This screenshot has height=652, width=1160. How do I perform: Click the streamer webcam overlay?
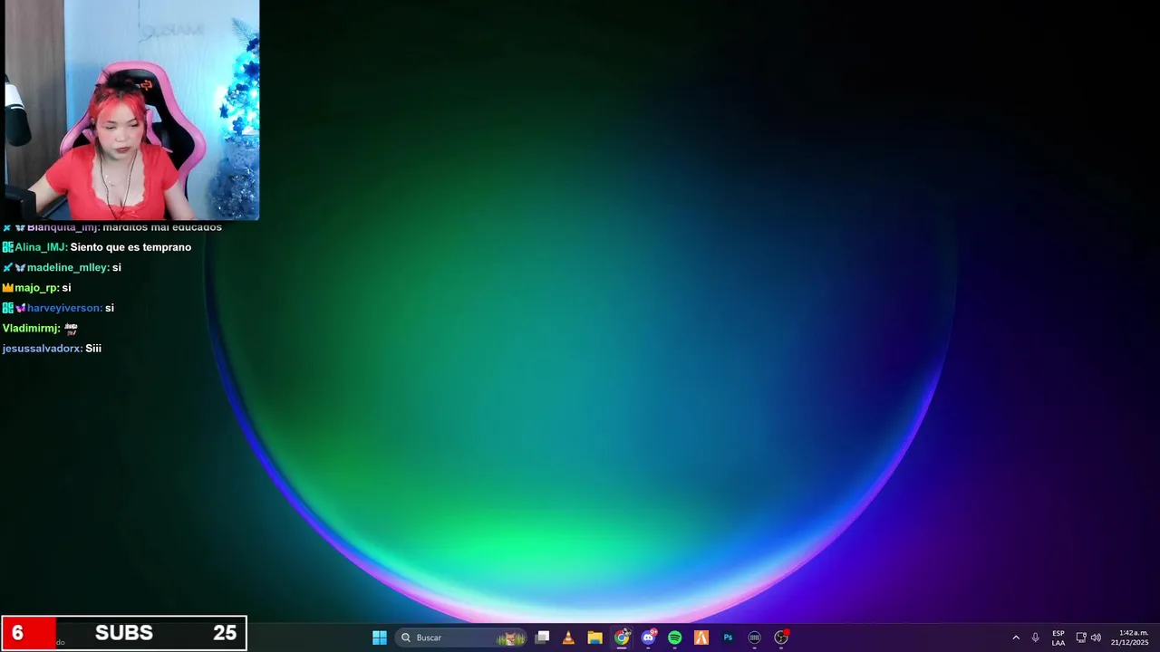[132, 110]
